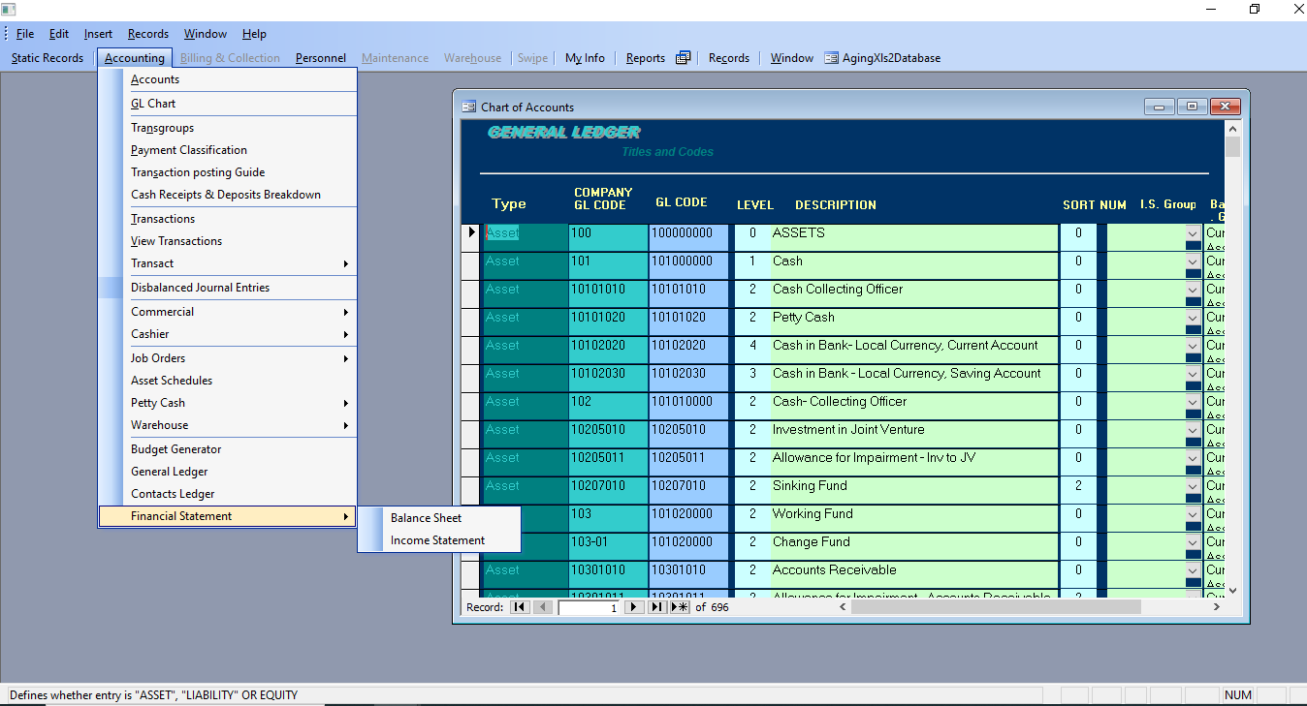This screenshot has height=706, width=1307.
Task: Click the Reports toolbar button
Action: pos(646,58)
